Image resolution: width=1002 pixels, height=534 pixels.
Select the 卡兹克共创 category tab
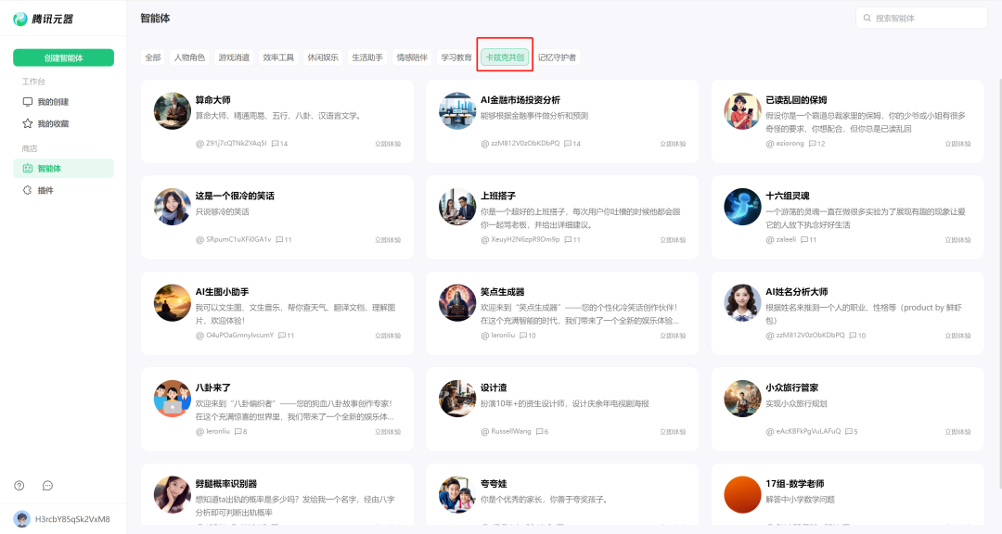click(x=505, y=57)
